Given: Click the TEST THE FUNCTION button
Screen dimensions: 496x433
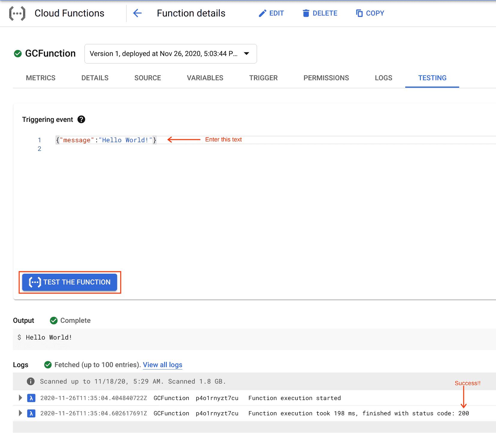Looking at the screenshot, I should coord(69,282).
